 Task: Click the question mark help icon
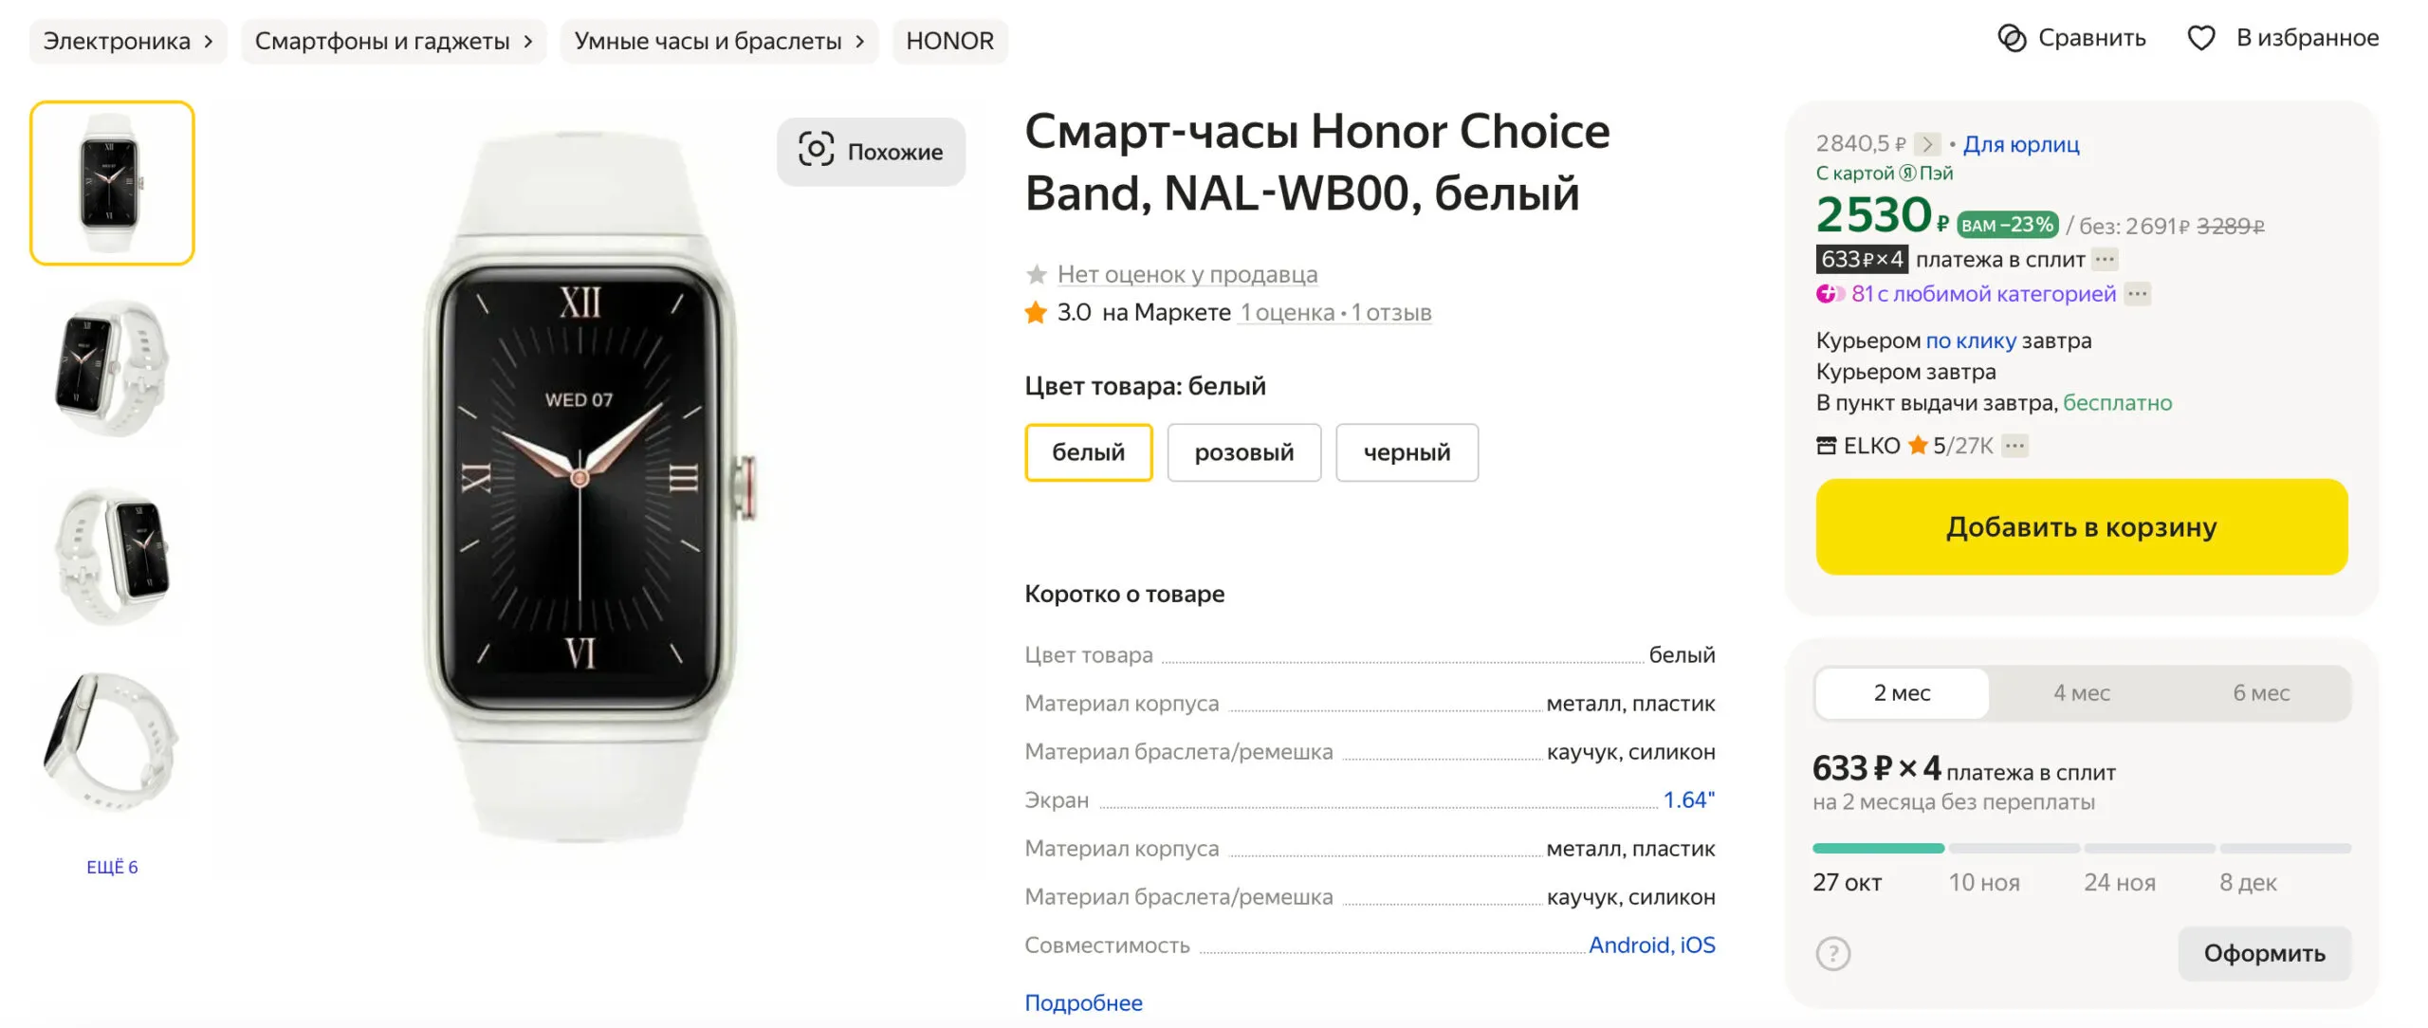pyautogui.click(x=1832, y=953)
